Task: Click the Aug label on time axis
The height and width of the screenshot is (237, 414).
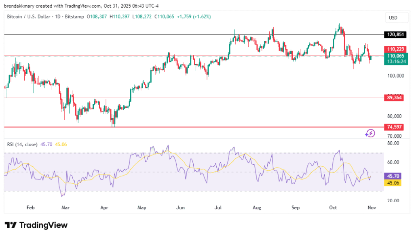Action: click(257, 208)
